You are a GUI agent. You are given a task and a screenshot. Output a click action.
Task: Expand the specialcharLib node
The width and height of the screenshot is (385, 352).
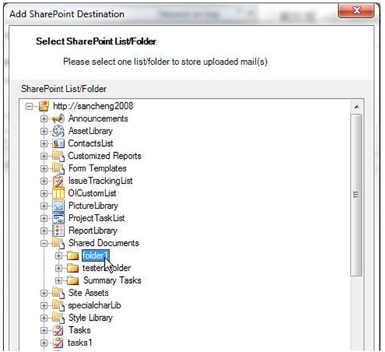pyautogui.click(x=44, y=306)
